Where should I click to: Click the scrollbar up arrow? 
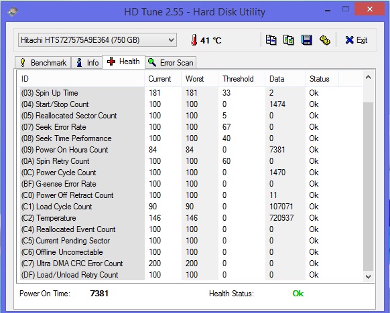368,78
